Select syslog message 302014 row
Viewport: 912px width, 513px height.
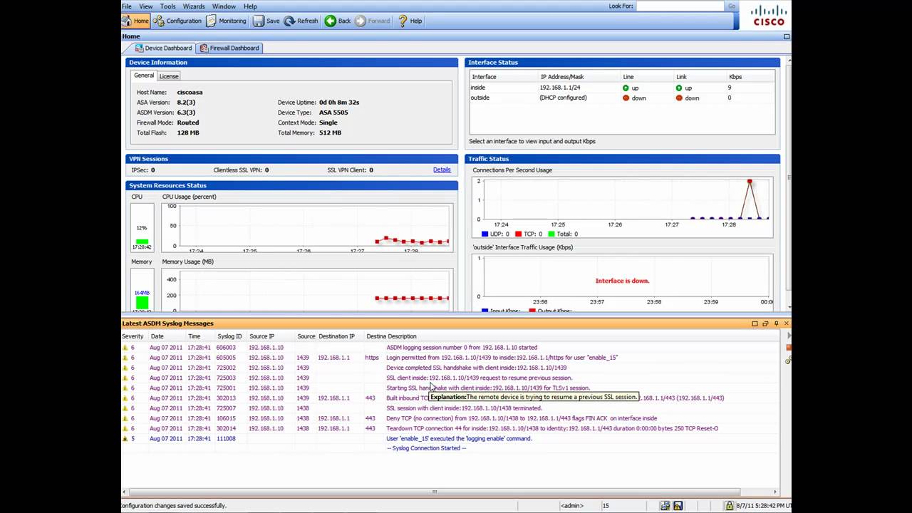[x=450, y=428]
